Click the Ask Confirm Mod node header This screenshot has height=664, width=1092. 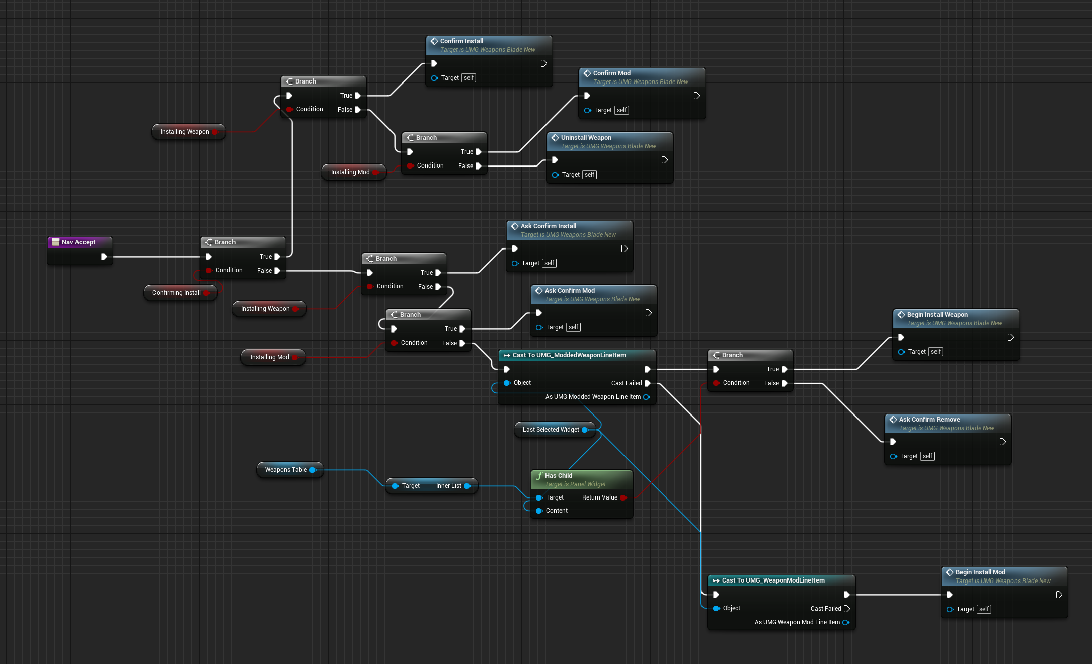click(593, 295)
